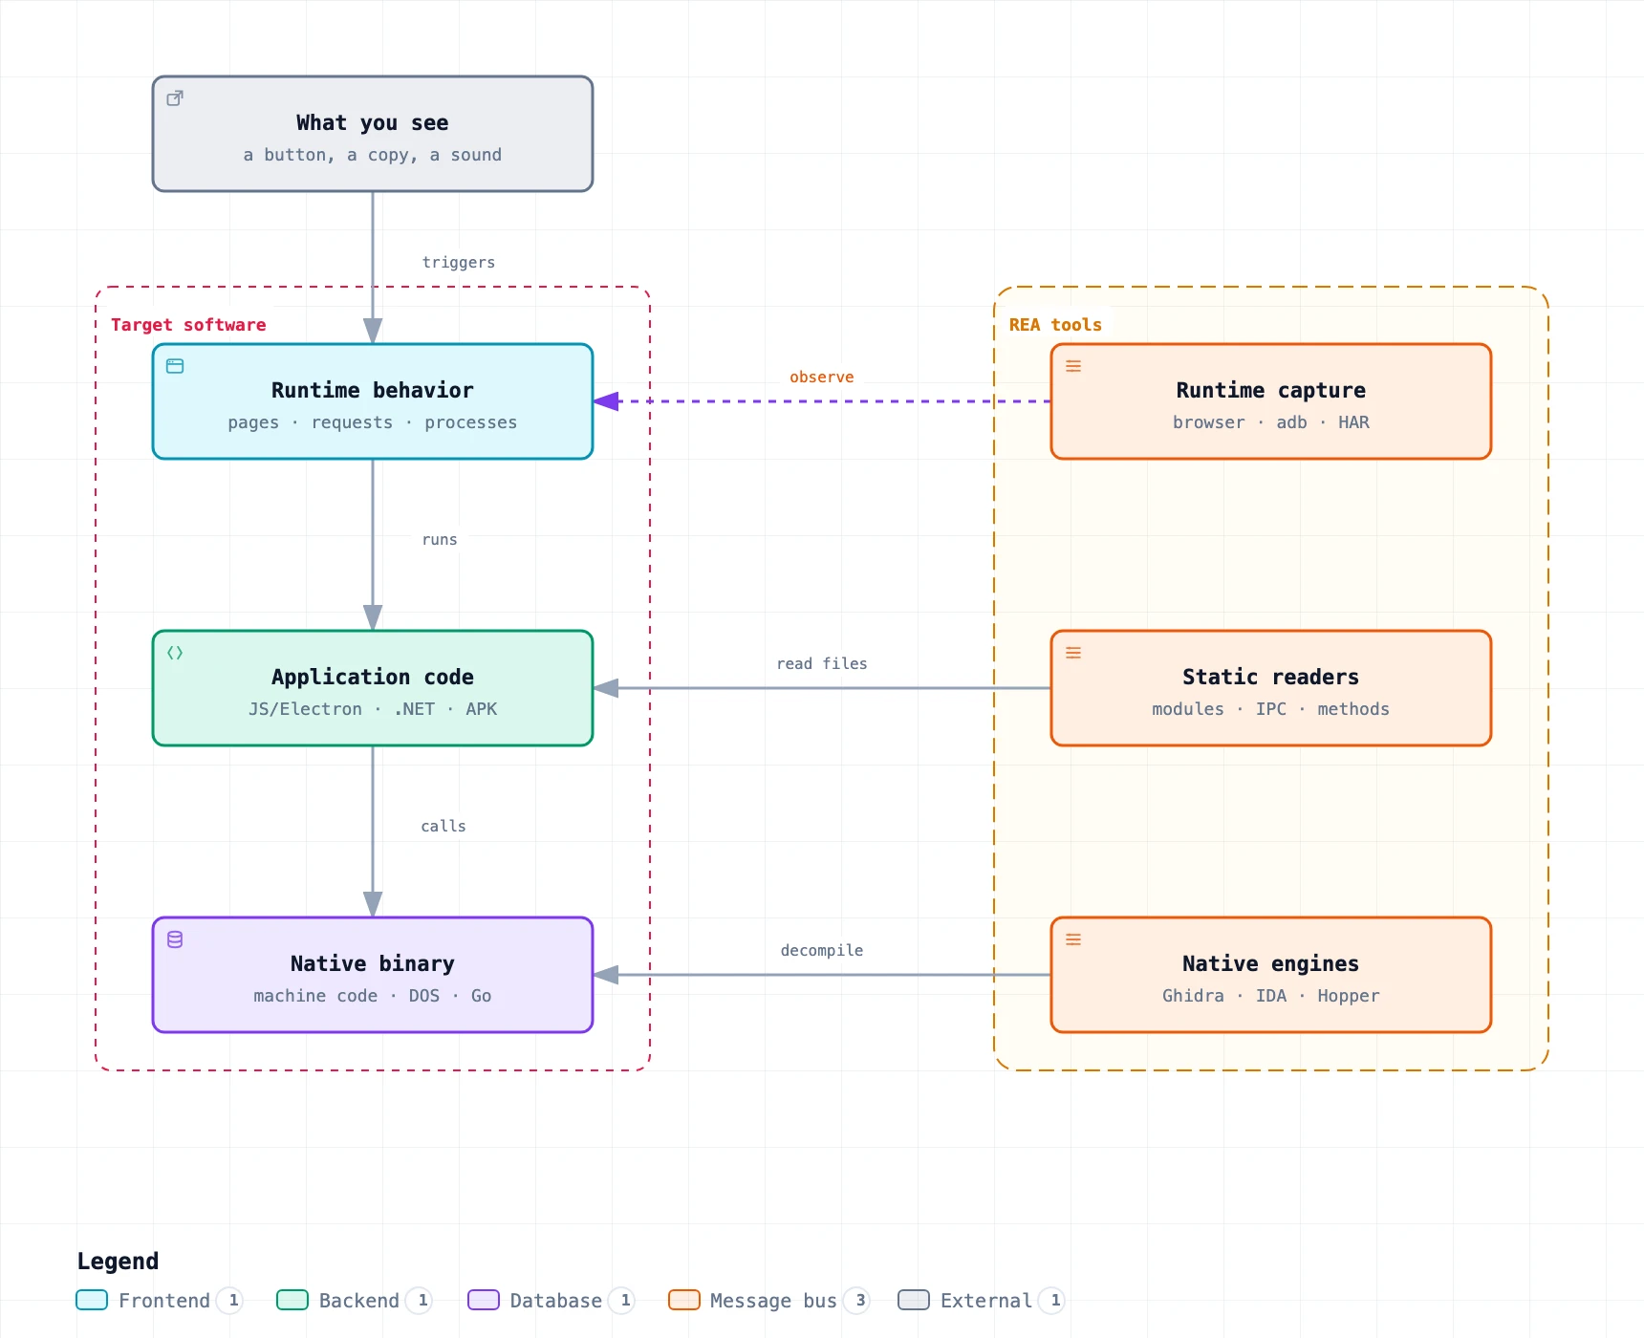
Task: Select the Backend legend swatch
Action: pos(292,1300)
